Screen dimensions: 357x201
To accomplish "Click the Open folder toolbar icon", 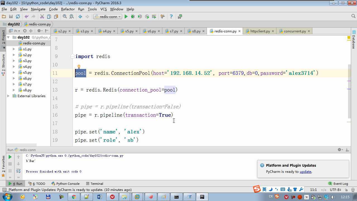I will pyautogui.click(x=4, y=17).
